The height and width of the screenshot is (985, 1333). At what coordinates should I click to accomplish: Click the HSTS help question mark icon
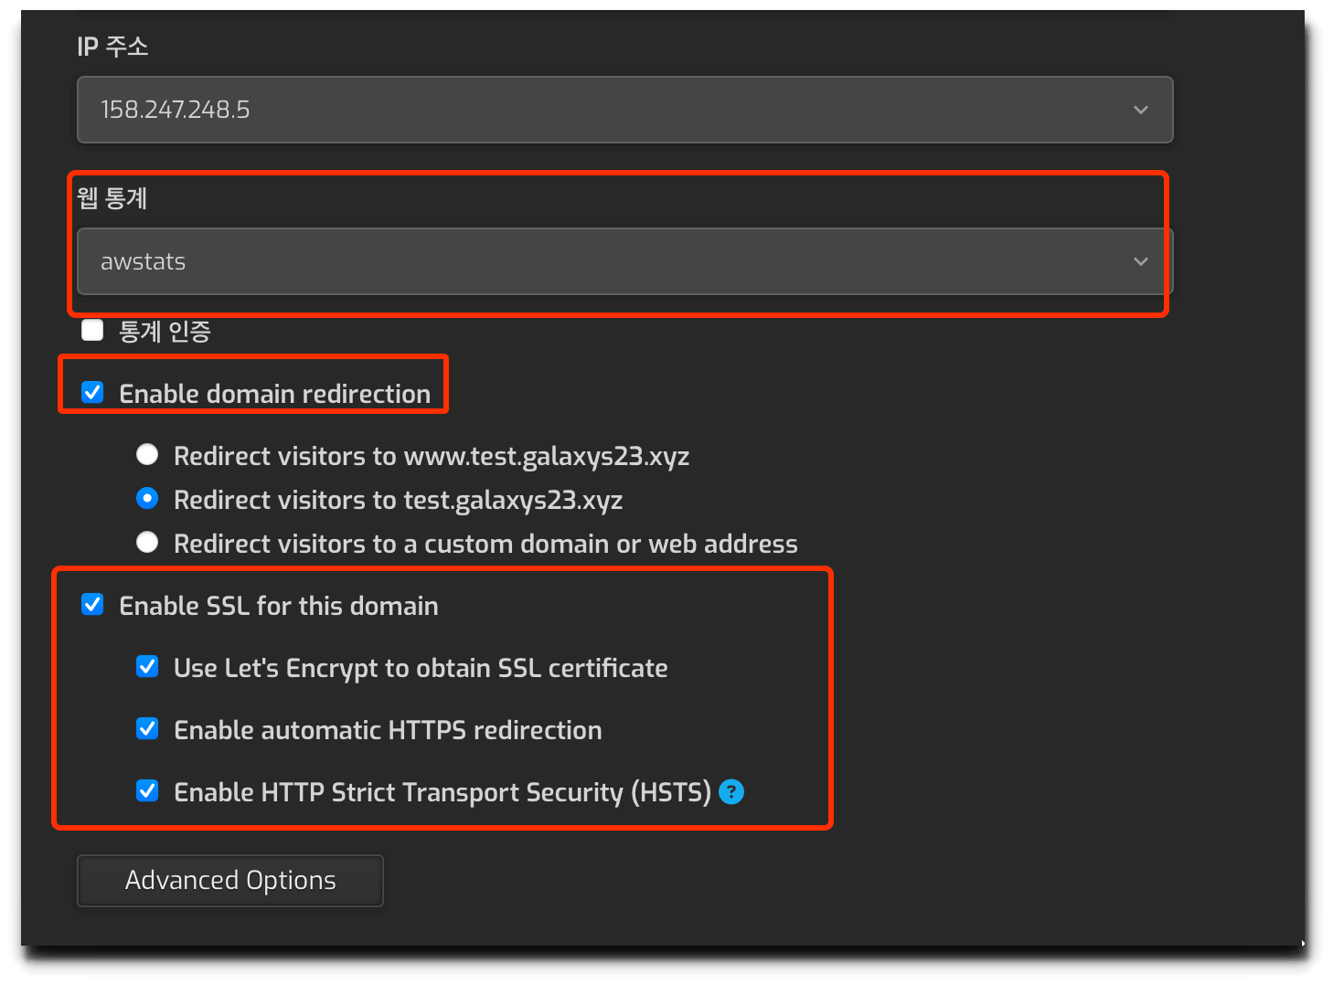click(x=731, y=792)
